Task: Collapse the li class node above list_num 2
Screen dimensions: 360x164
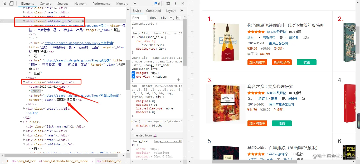Action: click(21, 122)
